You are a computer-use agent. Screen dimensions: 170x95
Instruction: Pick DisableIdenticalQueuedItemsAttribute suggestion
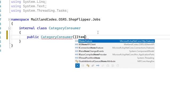click(x=115, y=61)
